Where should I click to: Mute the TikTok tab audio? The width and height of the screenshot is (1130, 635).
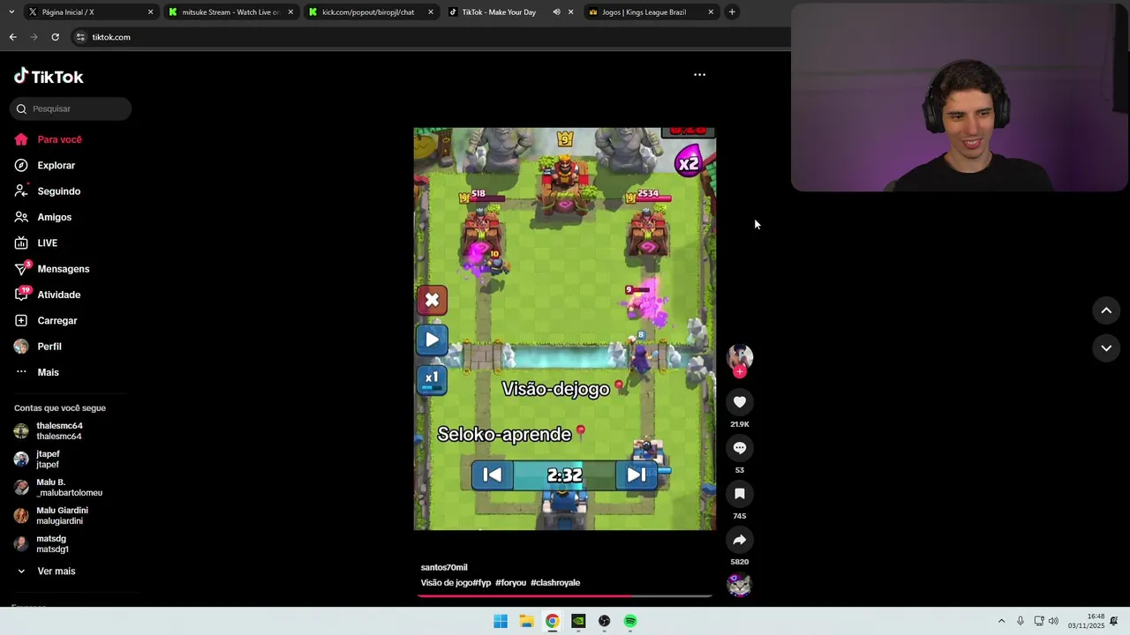coord(556,12)
